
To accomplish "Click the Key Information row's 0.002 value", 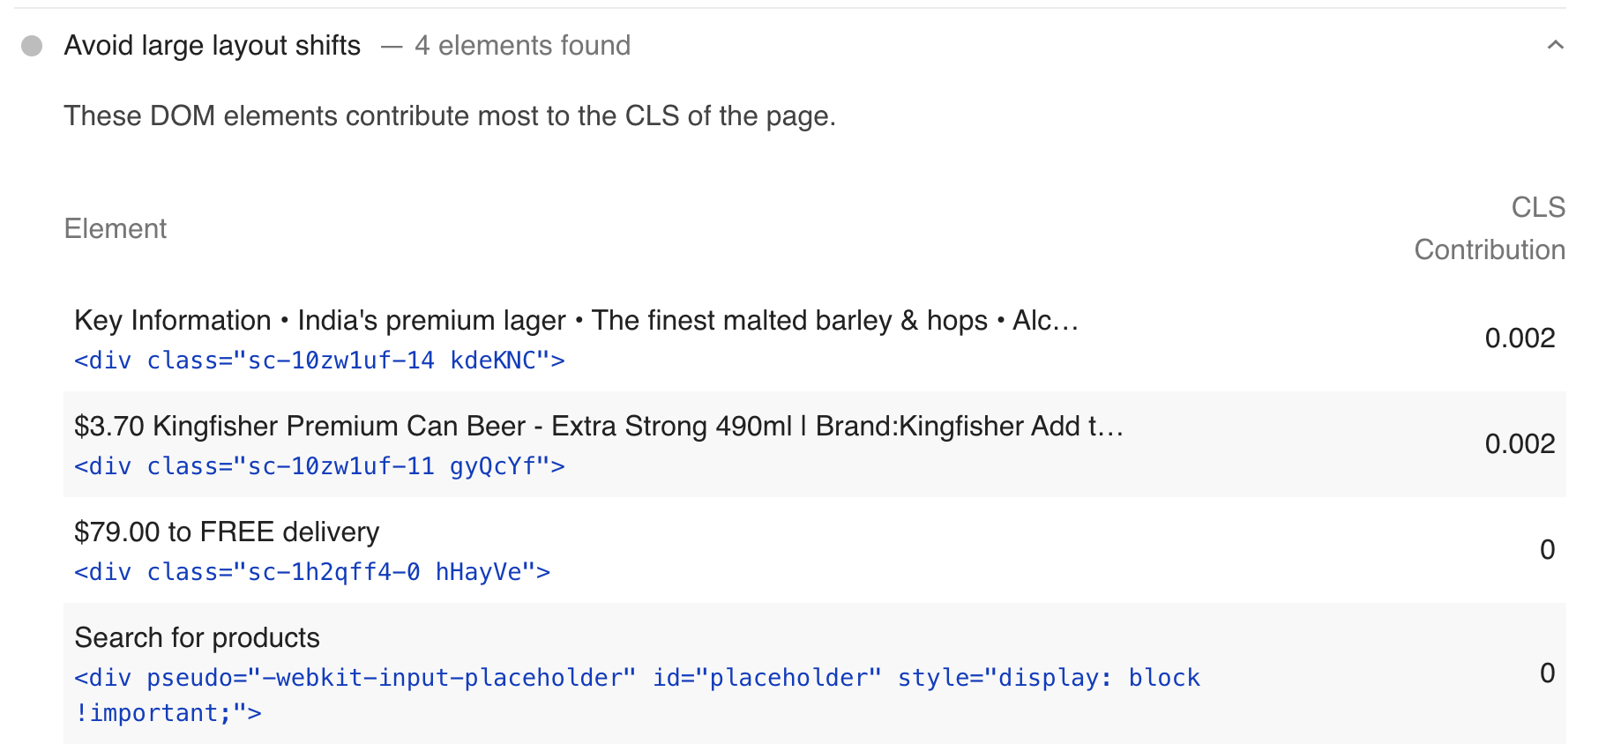I will 1519,338.
